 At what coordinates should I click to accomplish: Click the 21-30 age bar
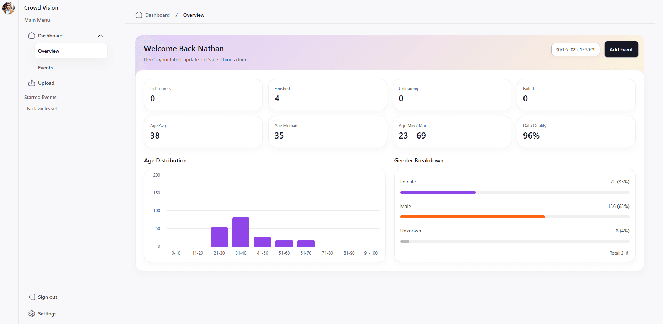pos(219,237)
